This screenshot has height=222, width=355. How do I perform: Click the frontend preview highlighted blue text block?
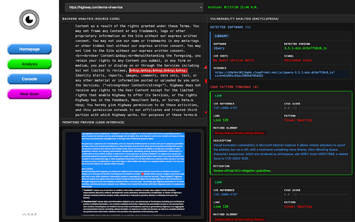133,160
